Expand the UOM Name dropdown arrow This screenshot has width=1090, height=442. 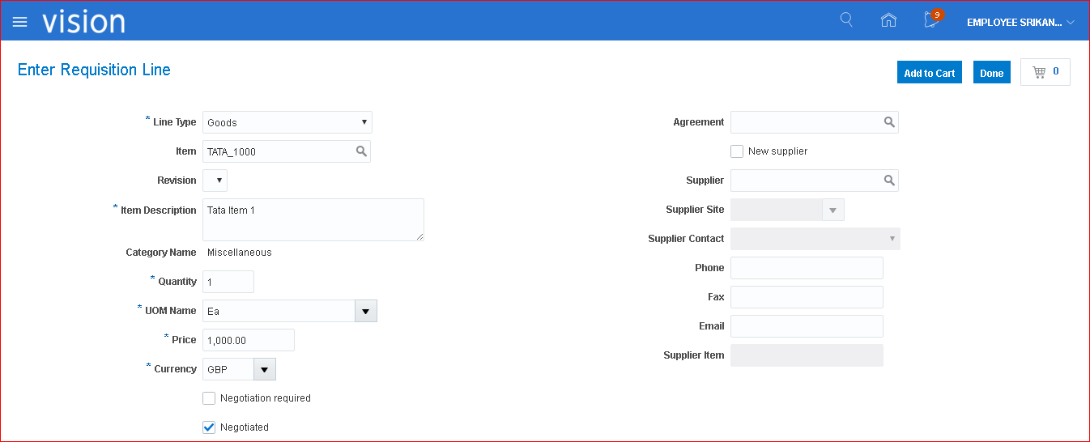tap(365, 311)
